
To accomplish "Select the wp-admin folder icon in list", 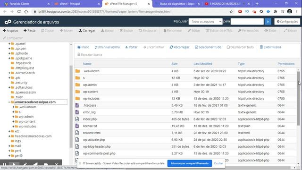I will tap(77, 85).
